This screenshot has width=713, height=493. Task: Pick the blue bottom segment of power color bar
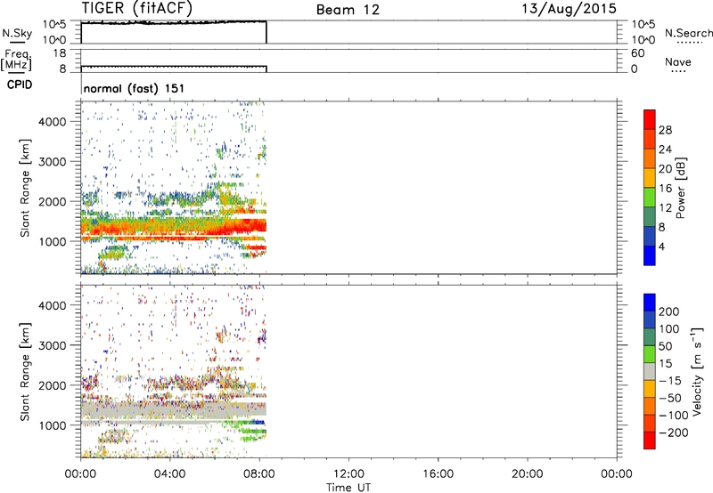650,255
